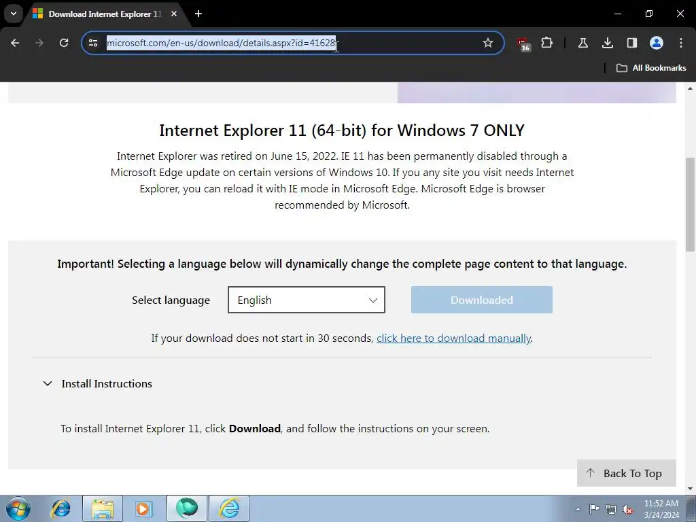Click the Select language label

click(x=171, y=300)
